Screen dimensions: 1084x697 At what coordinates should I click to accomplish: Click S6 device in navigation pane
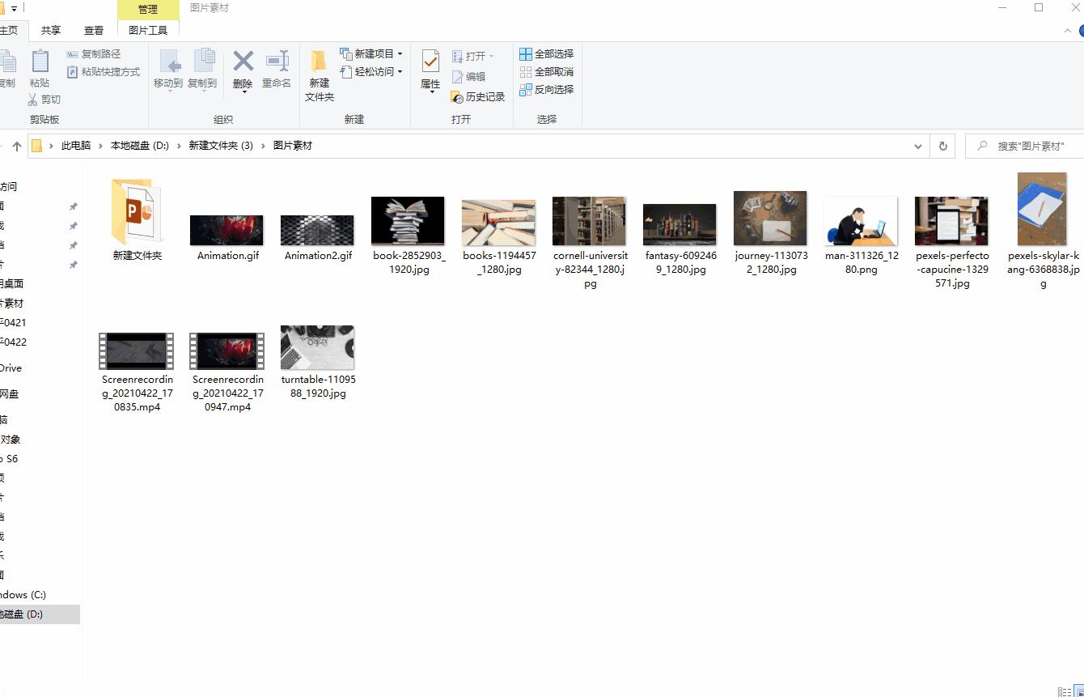(x=9, y=459)
